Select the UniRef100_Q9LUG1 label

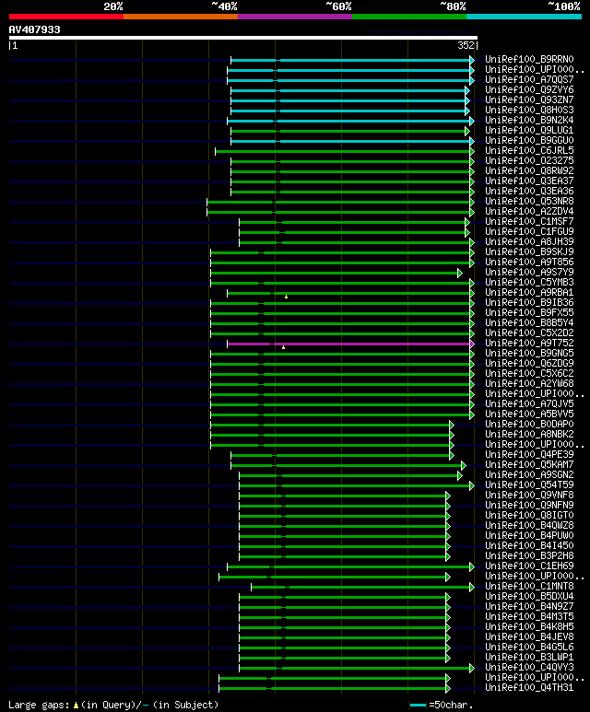[x=529, y=130]
